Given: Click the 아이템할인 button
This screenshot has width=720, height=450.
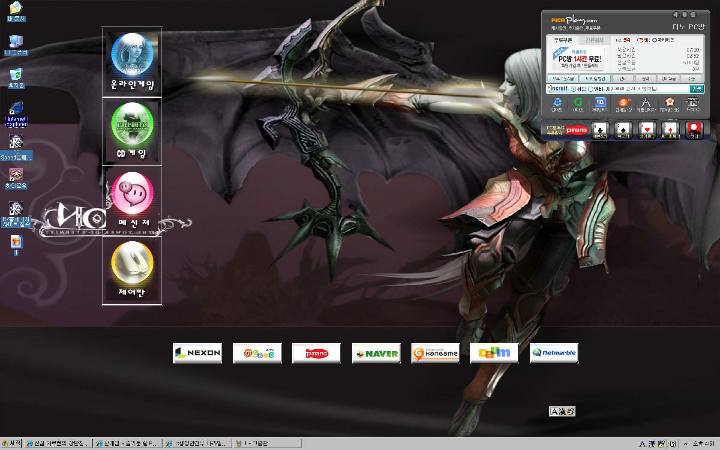Looking at the screenshot, I should (x=595, y=78).
